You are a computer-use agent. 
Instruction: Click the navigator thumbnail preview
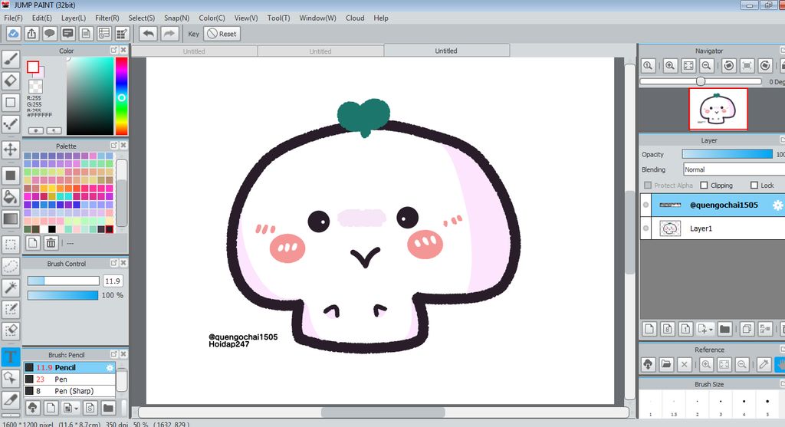718,109
